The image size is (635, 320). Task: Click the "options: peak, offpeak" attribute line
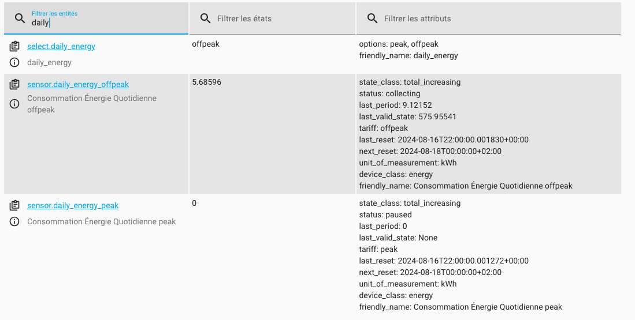(x=399, y=44)
